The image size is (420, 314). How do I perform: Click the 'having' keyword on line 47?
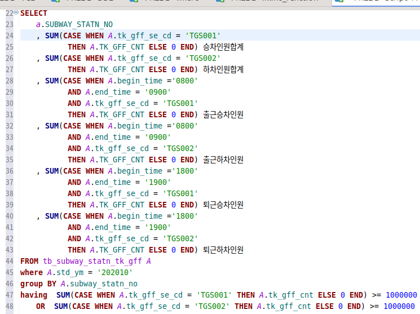pyautogui.click(x=34, y=295)
